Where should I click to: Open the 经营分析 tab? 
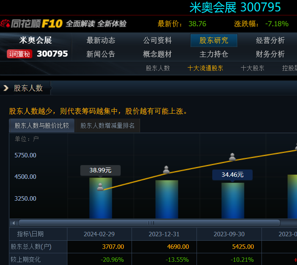[x=270, y=40]
